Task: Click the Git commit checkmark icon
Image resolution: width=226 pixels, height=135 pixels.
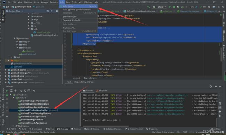Action: [x=201, y=7]
